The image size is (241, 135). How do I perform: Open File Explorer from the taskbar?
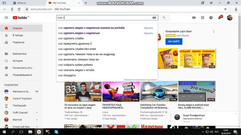click(30, 132)
